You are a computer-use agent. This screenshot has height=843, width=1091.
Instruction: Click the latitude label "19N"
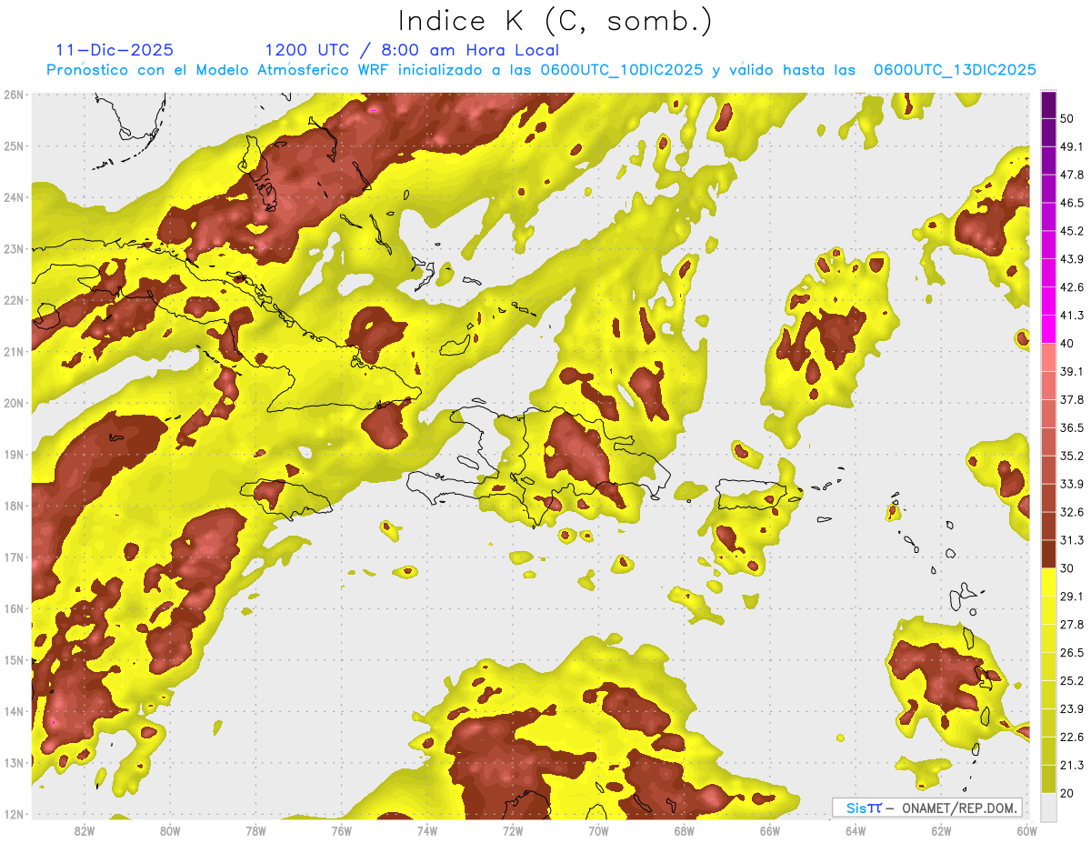point(14,454)
